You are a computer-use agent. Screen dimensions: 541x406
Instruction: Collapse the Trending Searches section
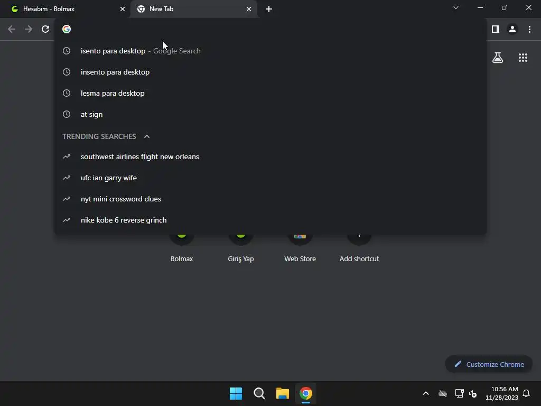click(147, 136)
